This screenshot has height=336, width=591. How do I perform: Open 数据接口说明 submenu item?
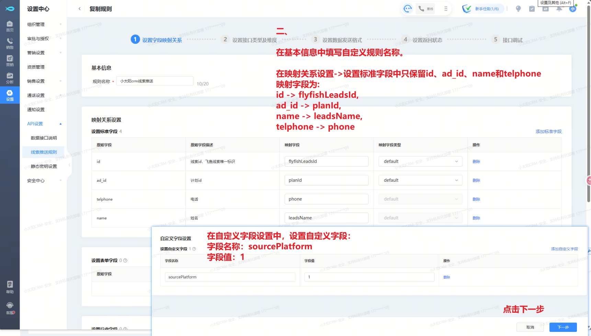tap(44, 138)
